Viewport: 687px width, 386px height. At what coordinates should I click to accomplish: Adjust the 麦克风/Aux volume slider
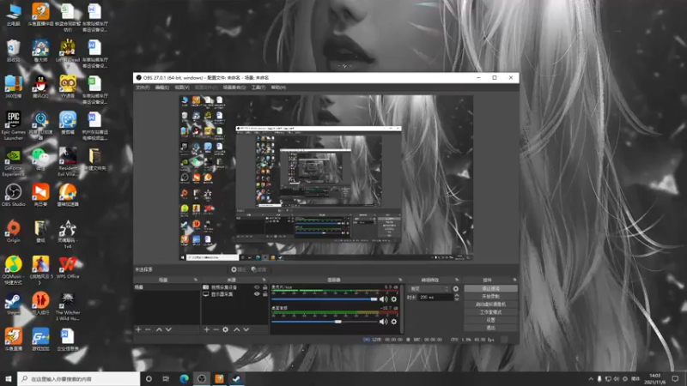(325, 299)
